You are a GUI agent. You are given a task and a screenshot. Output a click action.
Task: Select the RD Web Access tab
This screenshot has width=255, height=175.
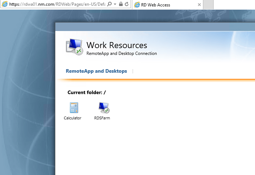point(167,5)
